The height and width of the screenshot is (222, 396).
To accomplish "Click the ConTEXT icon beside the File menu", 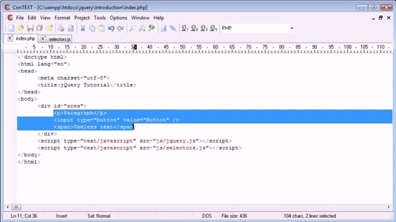I will (10, 18).
